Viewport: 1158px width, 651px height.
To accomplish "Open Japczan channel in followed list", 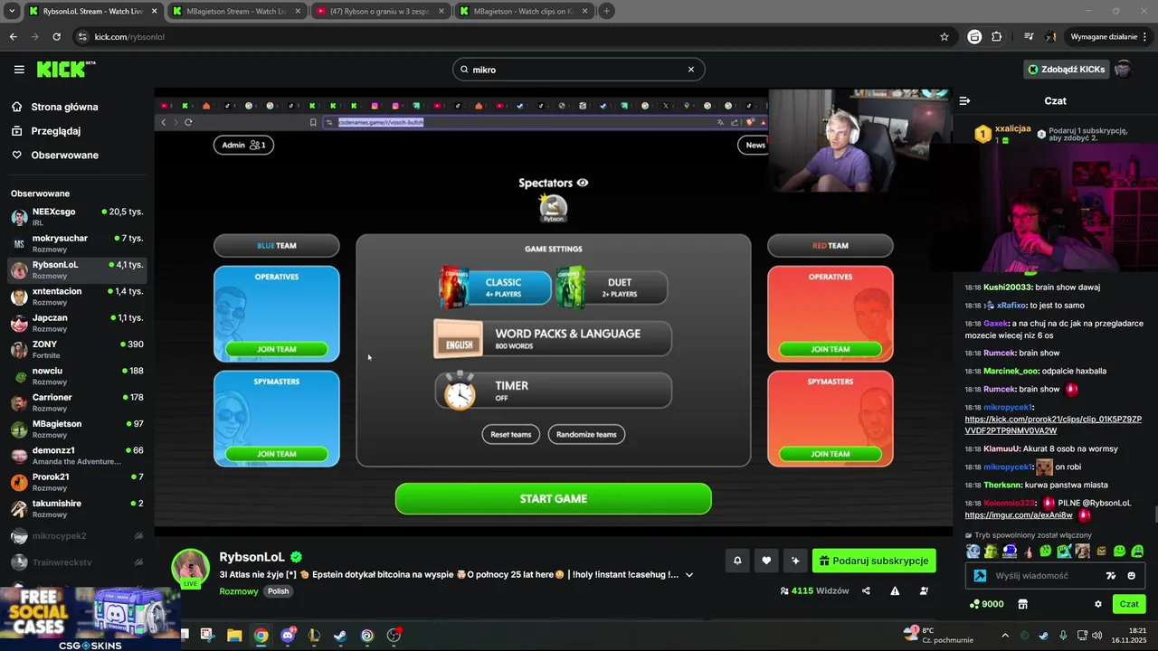I will [77, 323].
